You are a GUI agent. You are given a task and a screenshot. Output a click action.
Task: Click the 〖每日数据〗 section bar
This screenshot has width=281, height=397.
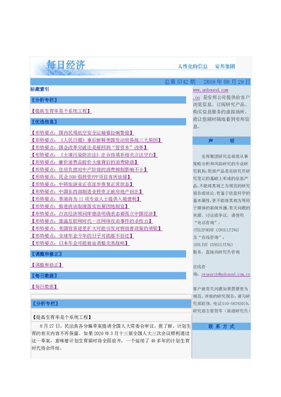pos(108,276)
